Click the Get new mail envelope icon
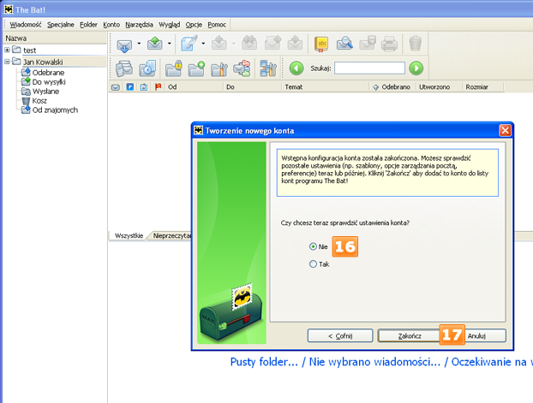 pyautogui.click(x=124, y=44)
